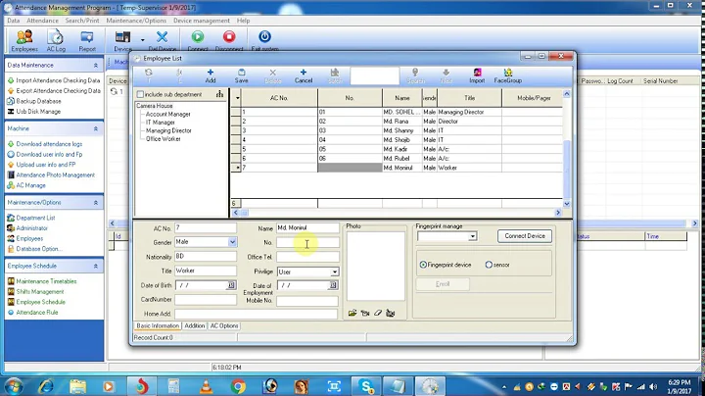Click Cancel in Employee List toolbar
705x396 pixels.
pyautogui.click(x=304, y=75)
